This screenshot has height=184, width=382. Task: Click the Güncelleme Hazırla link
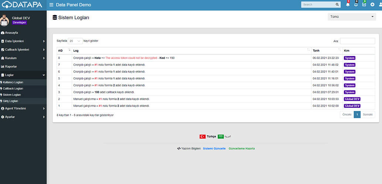tap(242, 149)
